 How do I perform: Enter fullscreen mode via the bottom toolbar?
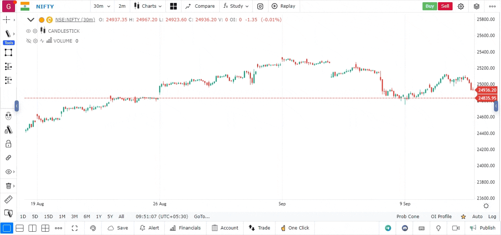tap(75, 228)
